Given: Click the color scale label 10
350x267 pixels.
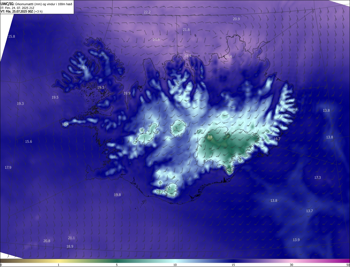Looking at the screenshot, I should pyautogui.click(x=175, y=265).
